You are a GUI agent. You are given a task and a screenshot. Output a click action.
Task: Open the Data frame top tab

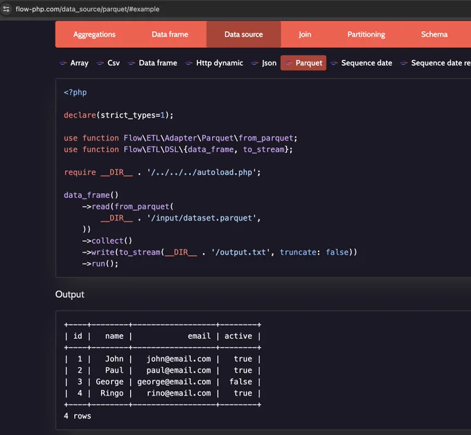tap(170, 35)
